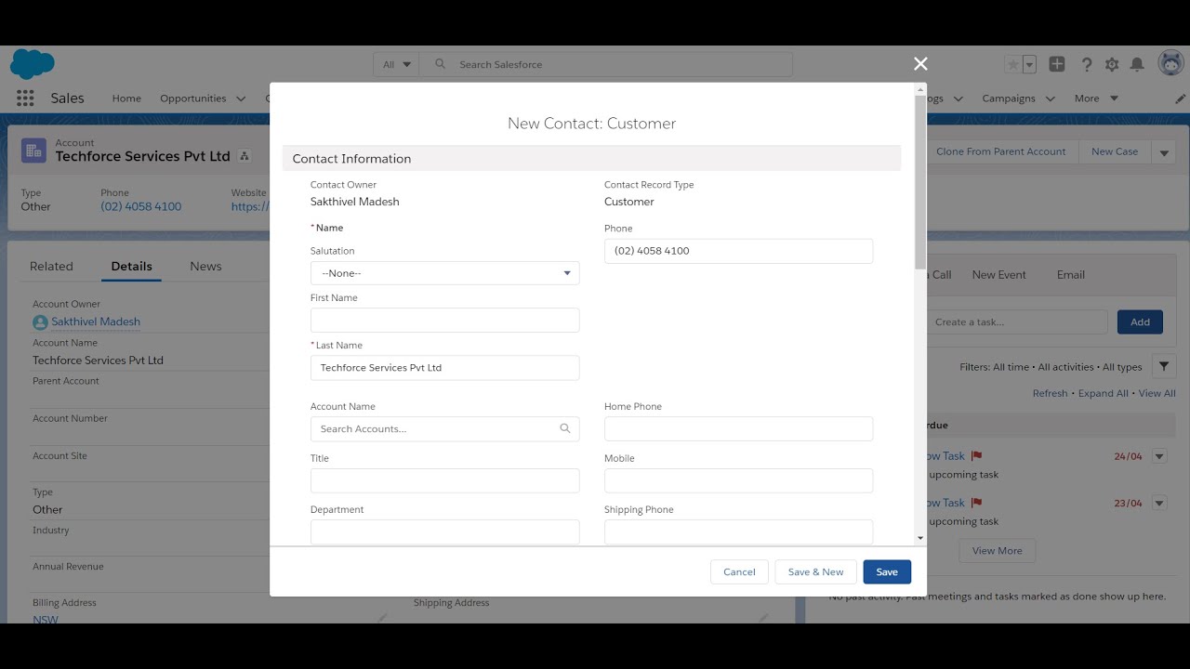Open the setup gear icon
Viewport: 1190px width, 669px height.
(x=1112, y=64)
